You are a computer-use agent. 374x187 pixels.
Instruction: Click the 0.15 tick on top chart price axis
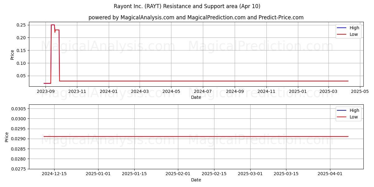[x=22, y=50]
